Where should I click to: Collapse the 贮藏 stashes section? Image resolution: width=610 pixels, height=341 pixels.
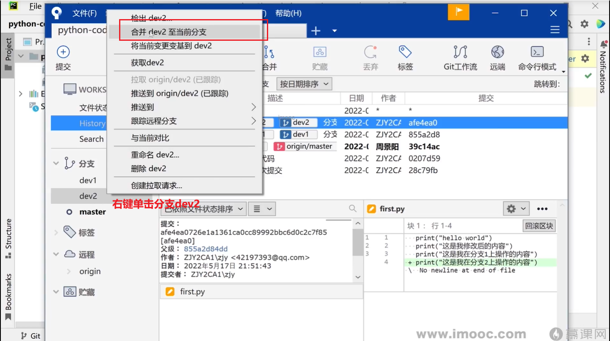(56, 292)
